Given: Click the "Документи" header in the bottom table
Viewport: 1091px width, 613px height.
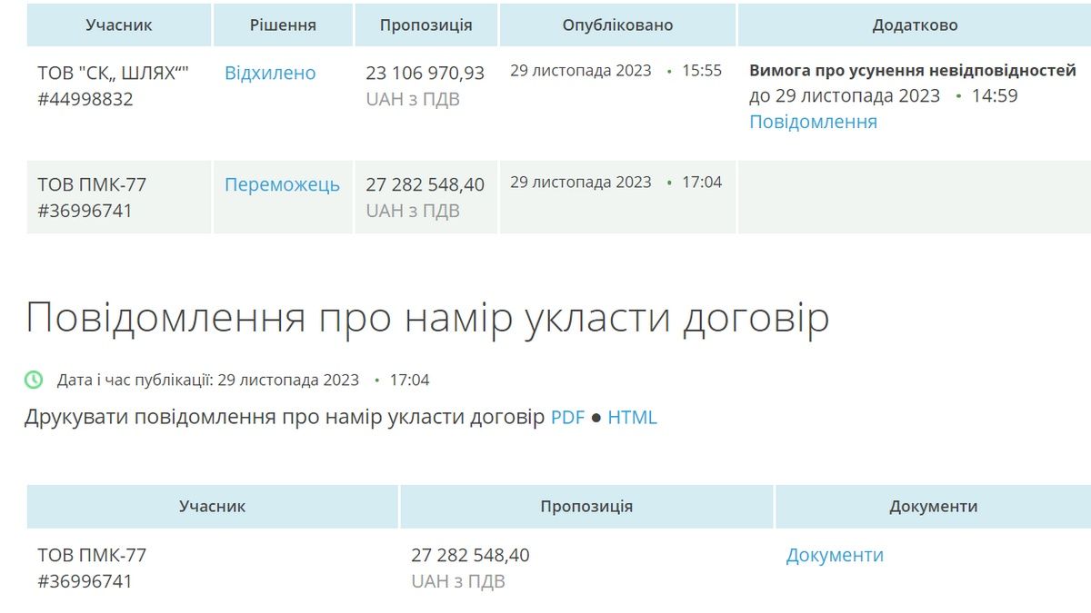Looking at the screenshot, I should click(x=933, y=507).
